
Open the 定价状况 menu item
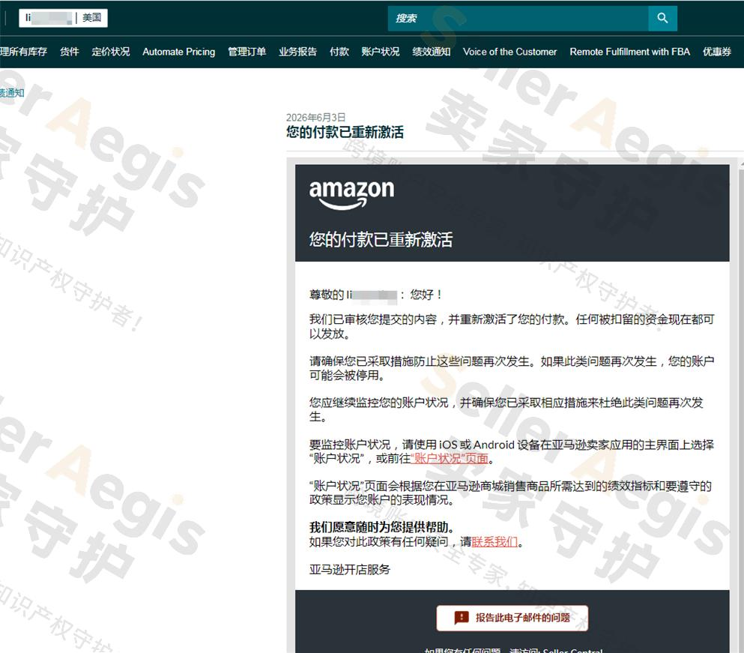coord(111,51)
